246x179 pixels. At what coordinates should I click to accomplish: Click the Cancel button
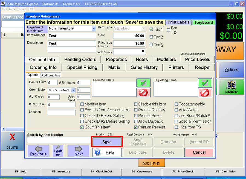[x=199, y=152]
